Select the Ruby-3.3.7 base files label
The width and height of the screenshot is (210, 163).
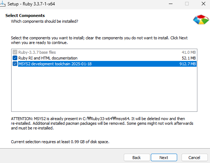(37, 52)
